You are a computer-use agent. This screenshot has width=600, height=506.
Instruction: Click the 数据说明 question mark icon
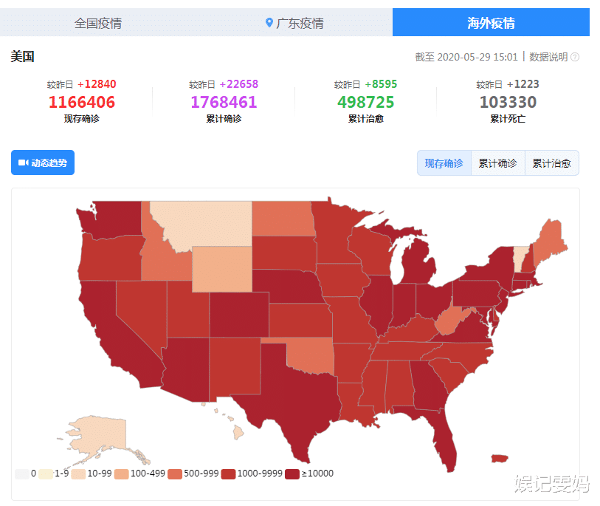click(x=575, y=57)
